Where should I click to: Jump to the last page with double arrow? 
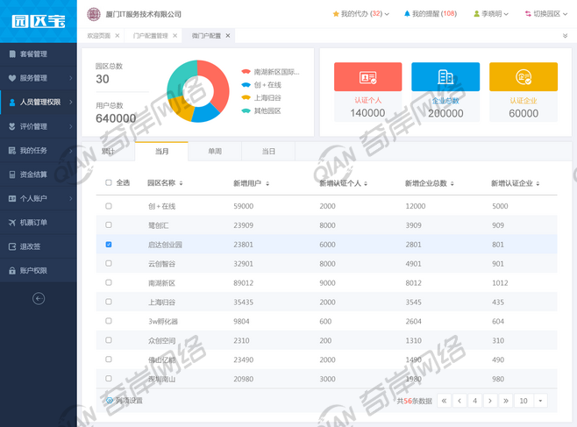point(505,401)
